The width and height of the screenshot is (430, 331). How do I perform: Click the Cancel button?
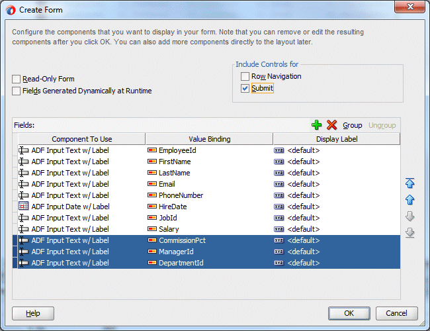click(x=396, y=313)
